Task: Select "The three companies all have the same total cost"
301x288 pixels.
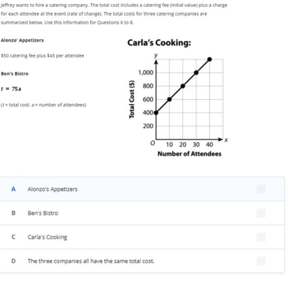Action: pyautogui.click(x=91, y=261)
